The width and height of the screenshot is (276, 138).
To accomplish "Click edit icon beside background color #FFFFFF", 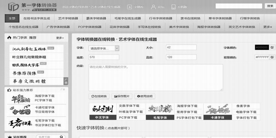I will pos(272,57).
